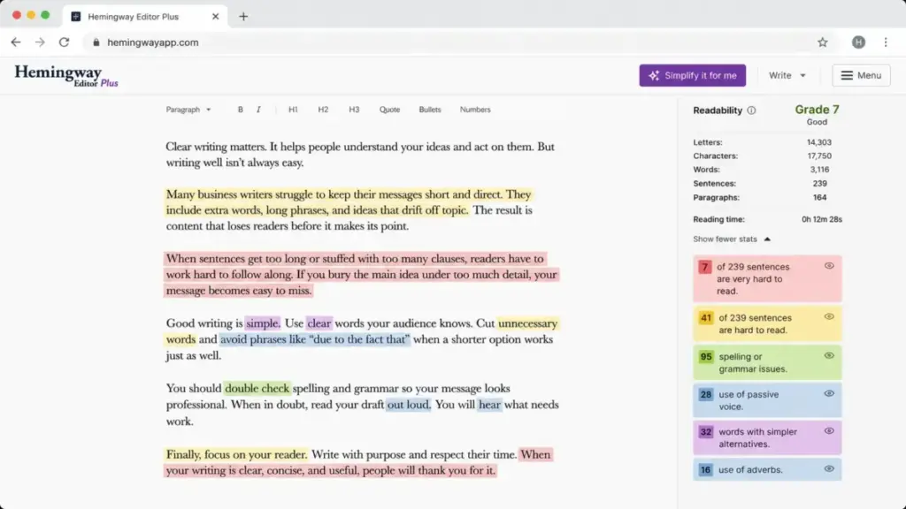Click the Words count value 3,116
The width and height of the screenshot is (906, 509).
coord(819,170)
